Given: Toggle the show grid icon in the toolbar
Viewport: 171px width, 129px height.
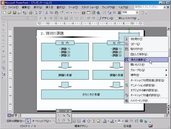Looking at the screenshot, I should [114, 12].
